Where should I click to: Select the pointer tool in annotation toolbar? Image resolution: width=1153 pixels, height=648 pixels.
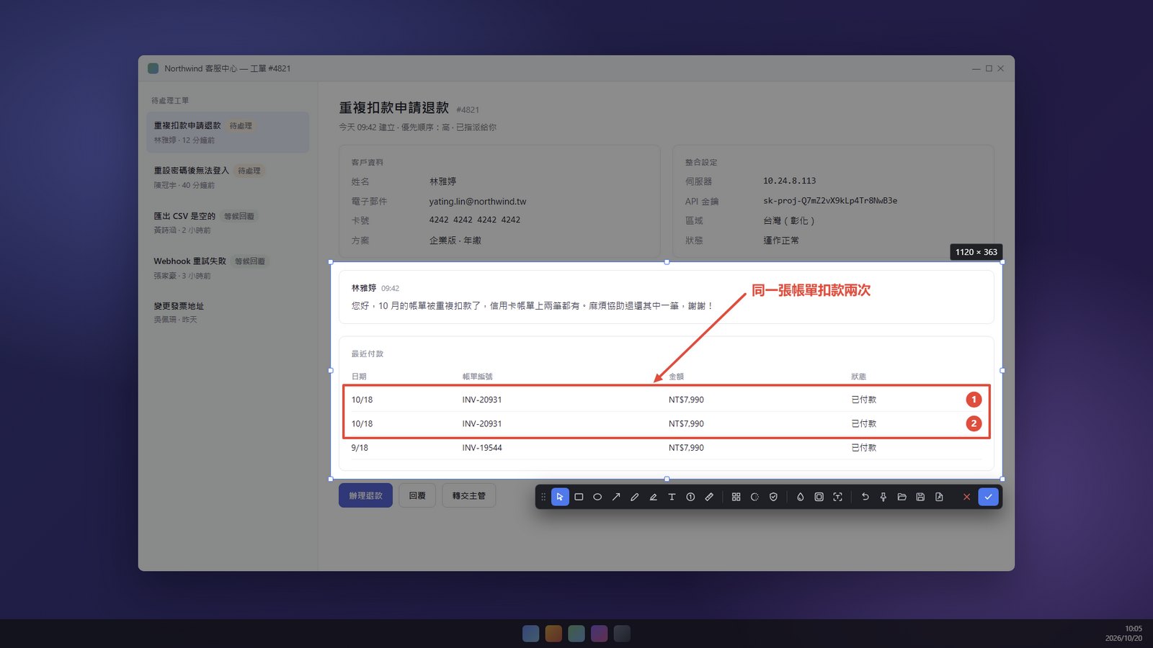click(x=560, y=497)
